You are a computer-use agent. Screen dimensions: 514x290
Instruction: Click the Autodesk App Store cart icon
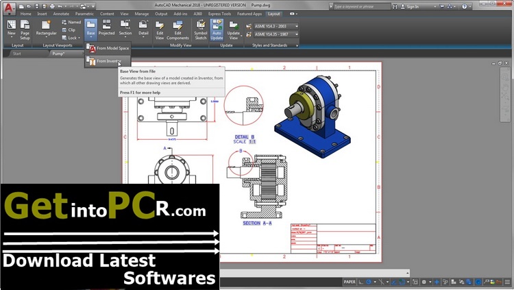pos(441,6)
